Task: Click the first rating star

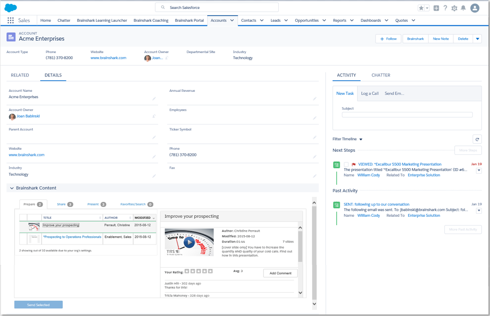Action: click(x=187, y=271)
